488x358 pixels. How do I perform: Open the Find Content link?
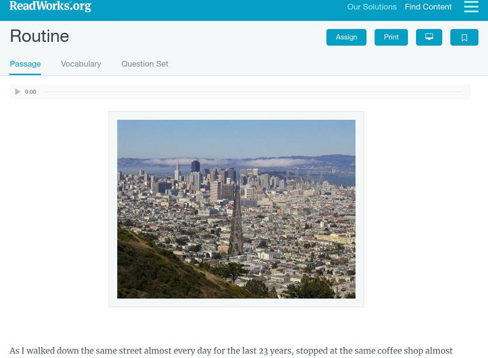(428, 7)
